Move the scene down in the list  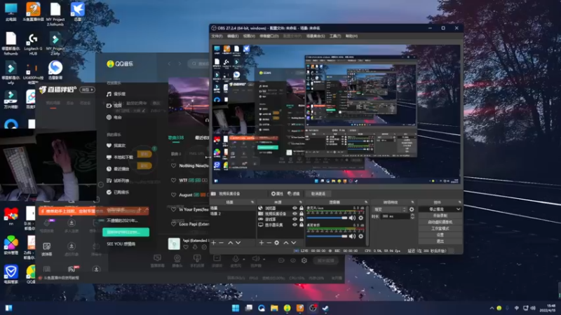(x=238, y=242)
